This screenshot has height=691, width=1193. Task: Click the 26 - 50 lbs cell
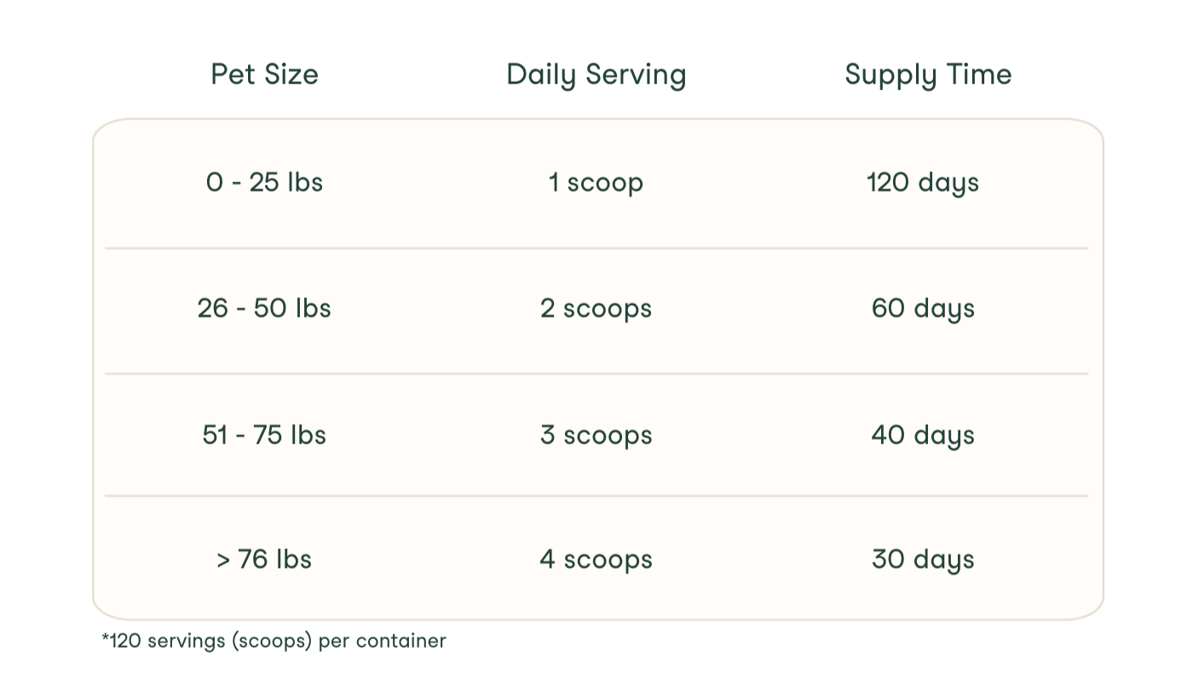264,308
